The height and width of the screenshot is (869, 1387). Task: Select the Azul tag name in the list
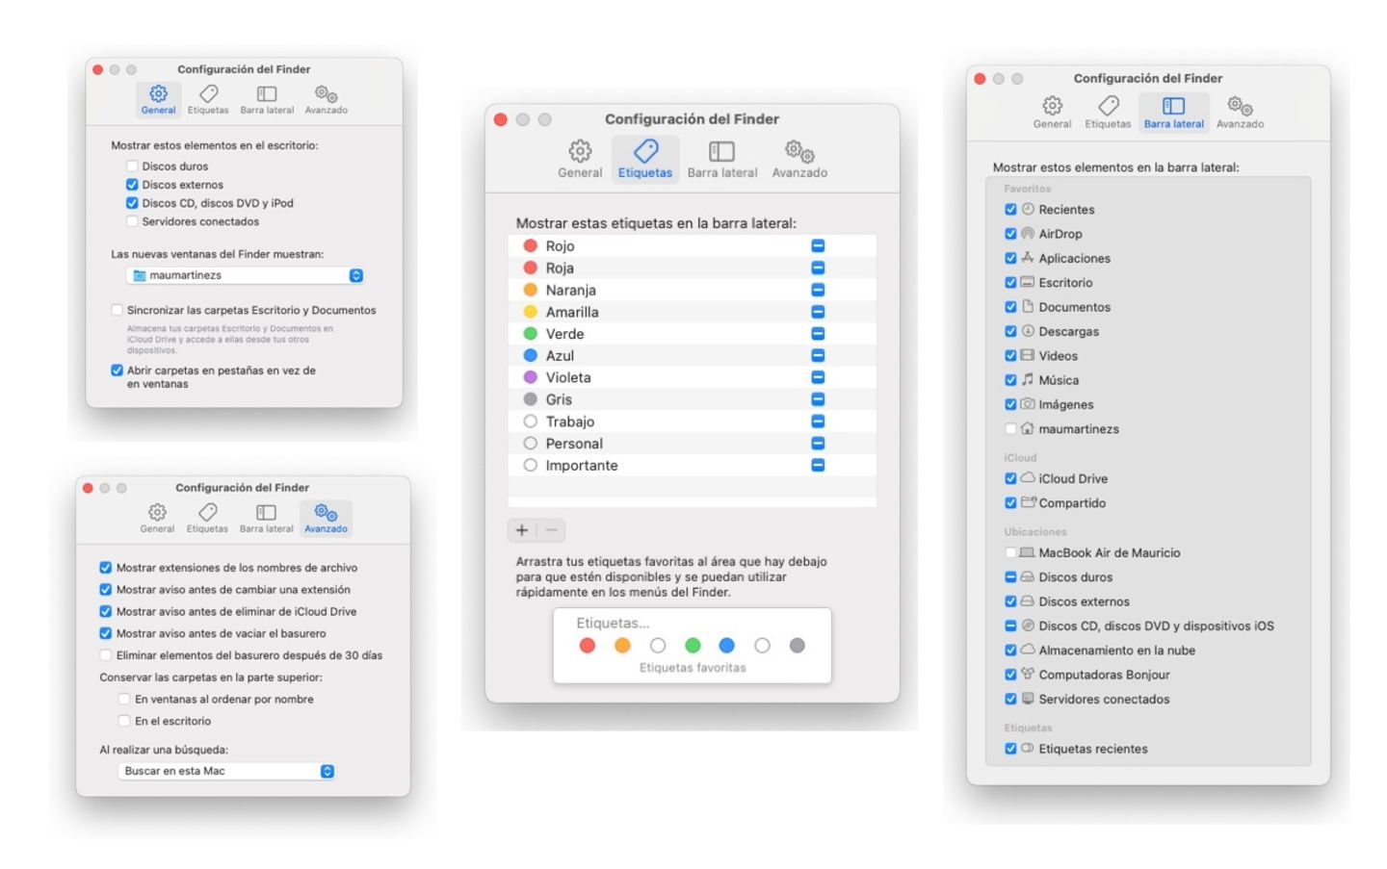(560, 355)
